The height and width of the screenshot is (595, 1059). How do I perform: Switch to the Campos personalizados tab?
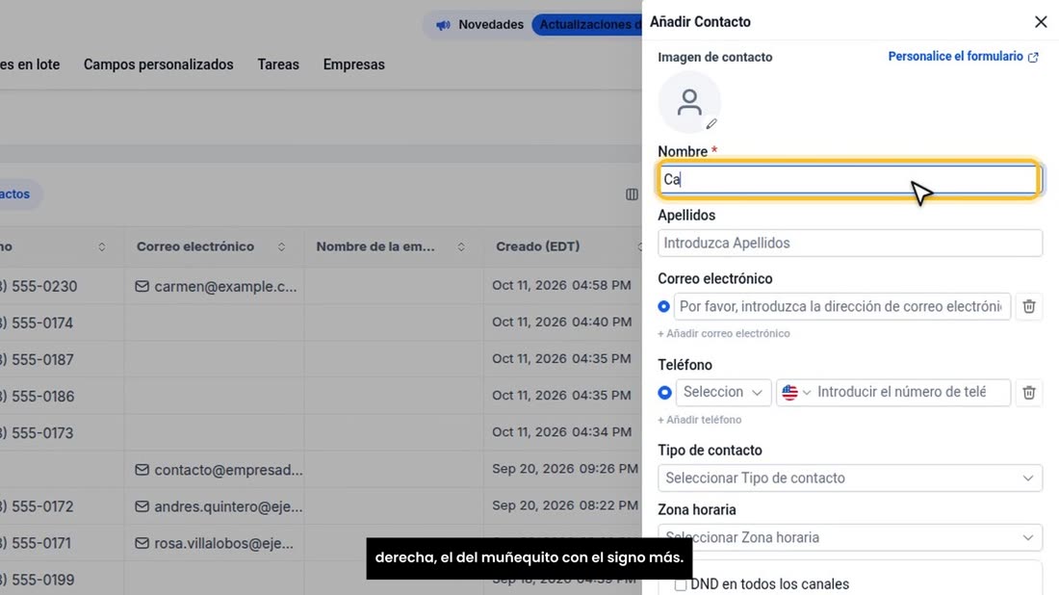pyautogui.click(x=159, y=65)
